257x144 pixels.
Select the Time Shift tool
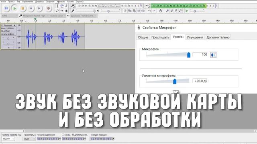tap(62, 11)
